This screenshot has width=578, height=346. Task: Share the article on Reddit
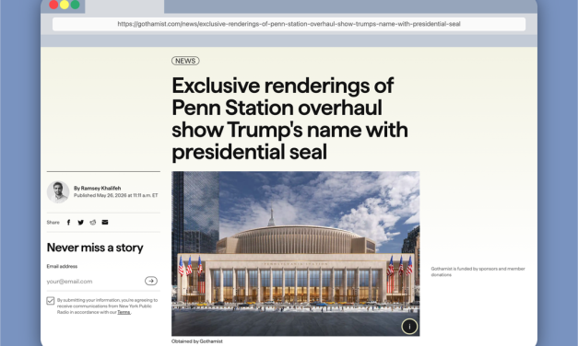[x=93, y=223]
